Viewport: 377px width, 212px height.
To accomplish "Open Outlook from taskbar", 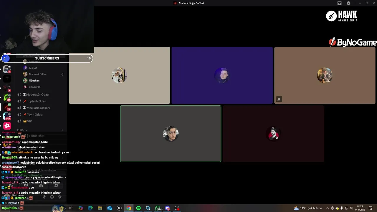I will (110, 208).
